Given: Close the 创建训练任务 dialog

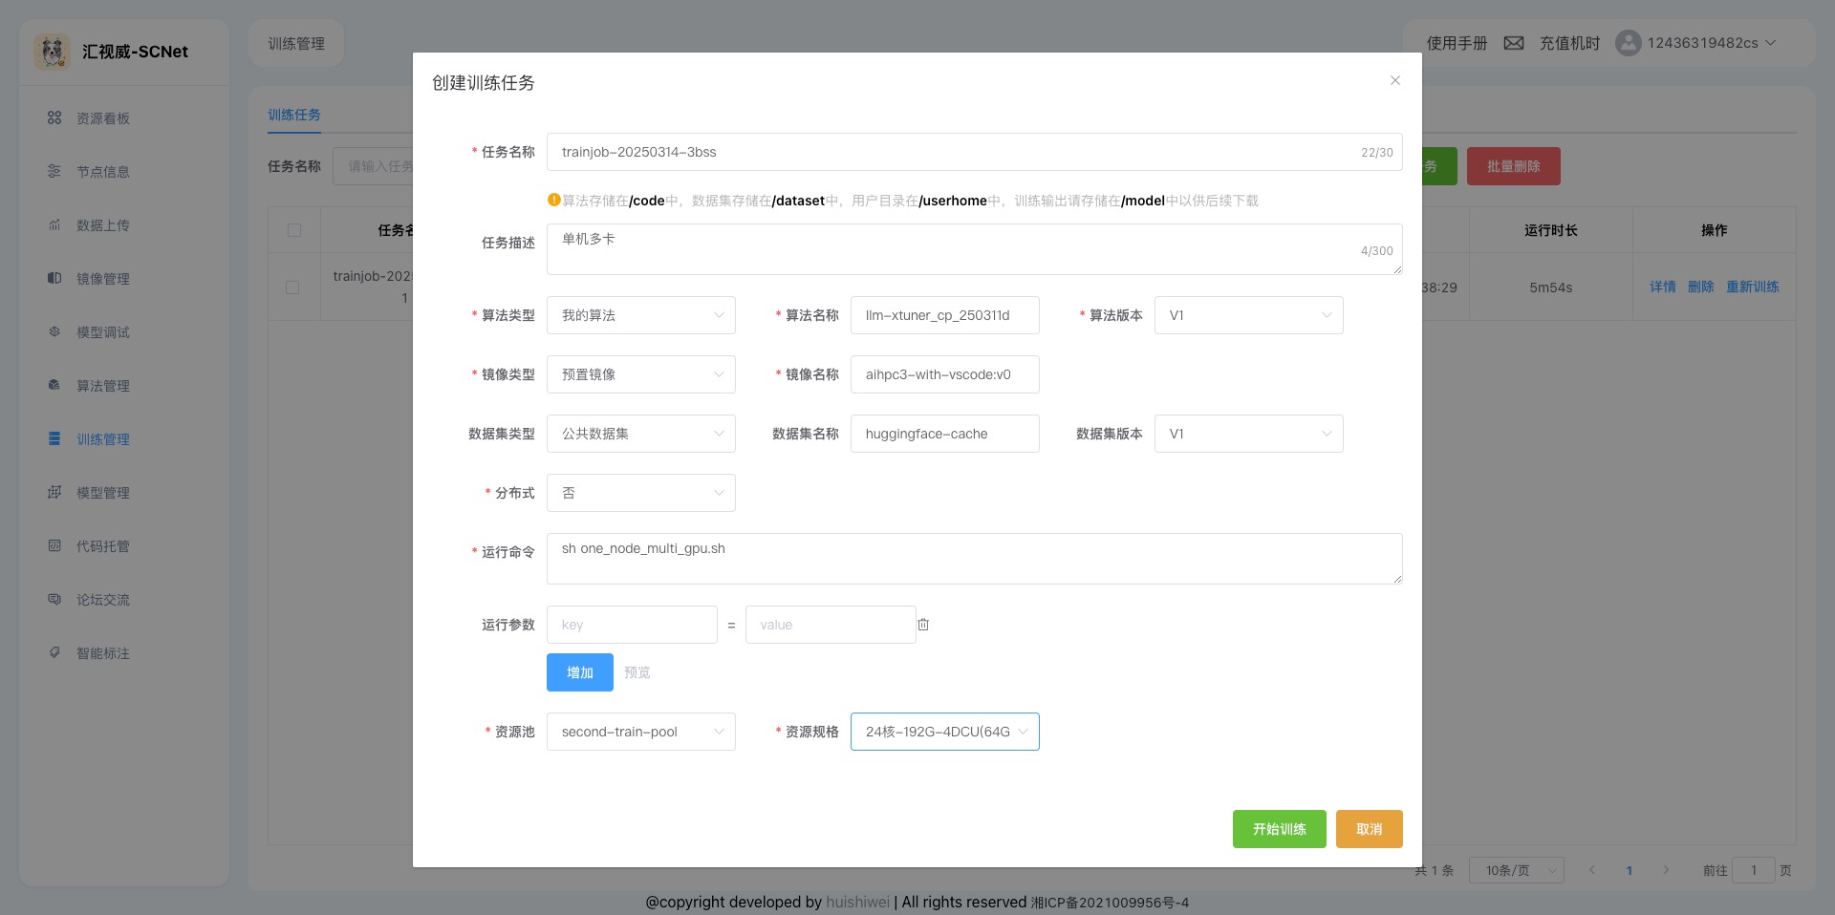Looking at the screenshot, I should (x=1394, y=81).
